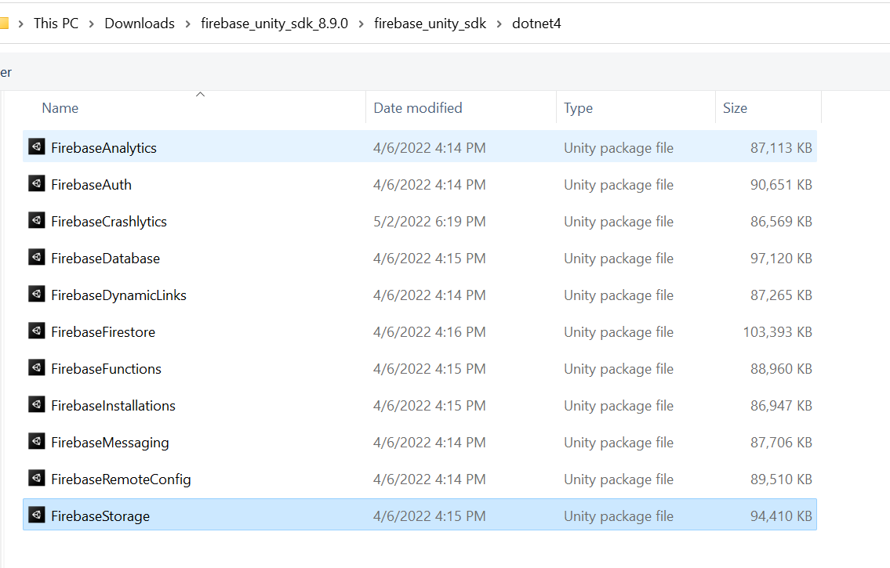Click the FirebaseStorage Unity package icon
Image resolution: width=890 pixels, height=568 pixels.
click(37, 516)
